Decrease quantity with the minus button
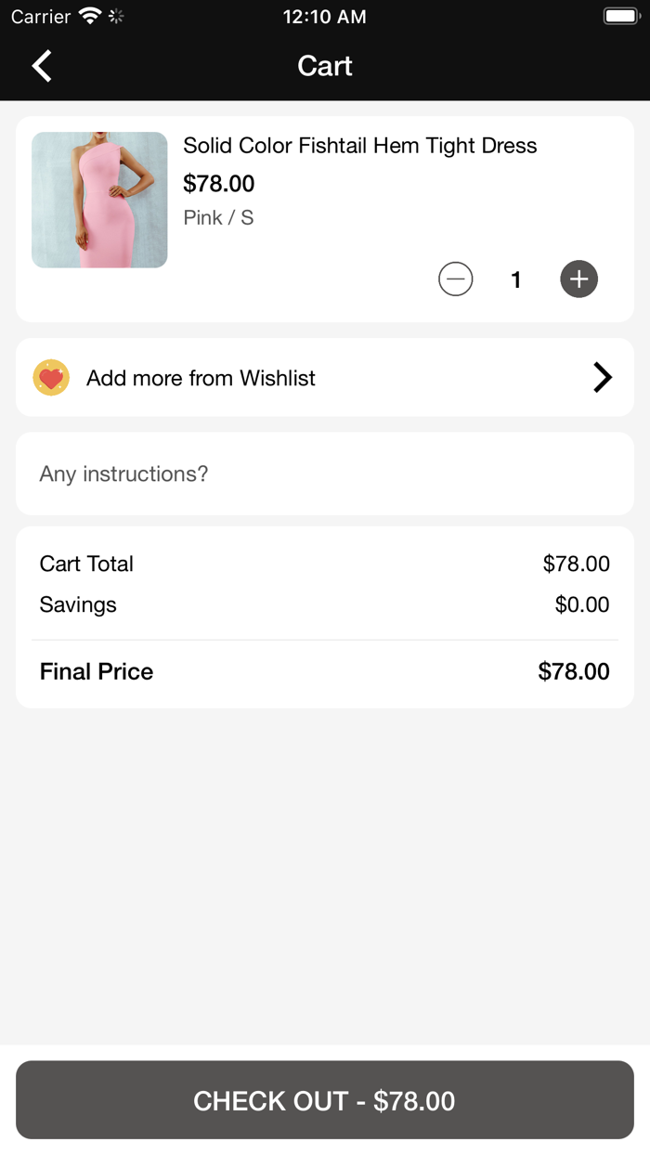Screen dimensions: 650x1155 [455, 279]
